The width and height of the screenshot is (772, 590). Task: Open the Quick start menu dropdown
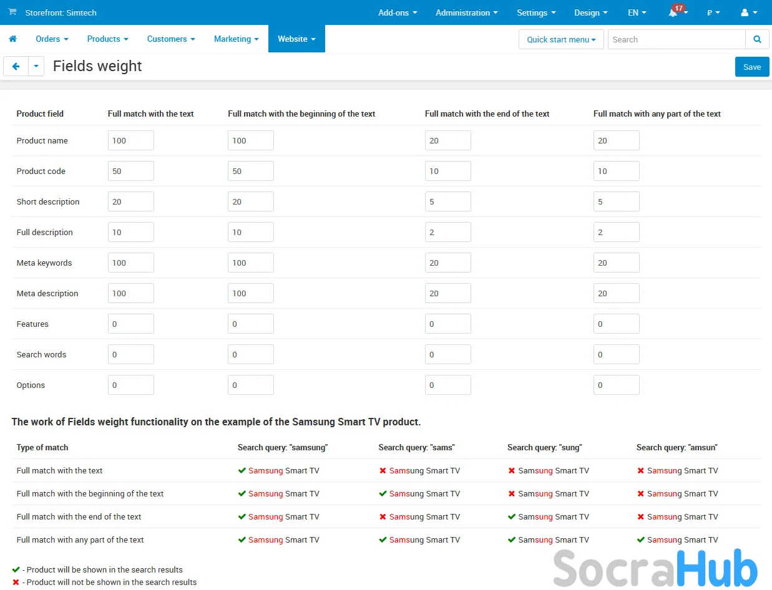[x=561, y=39]
